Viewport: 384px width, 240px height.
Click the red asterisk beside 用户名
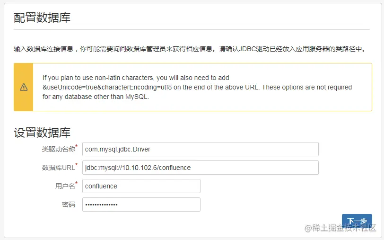77,184
